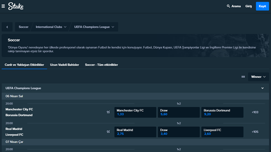Go back with the left chevron button

(x=7, y=27)
